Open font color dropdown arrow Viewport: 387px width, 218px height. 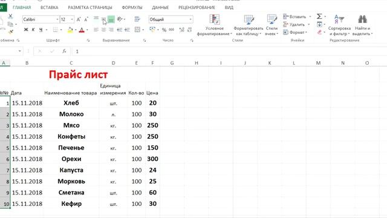(x=87, y=30)
